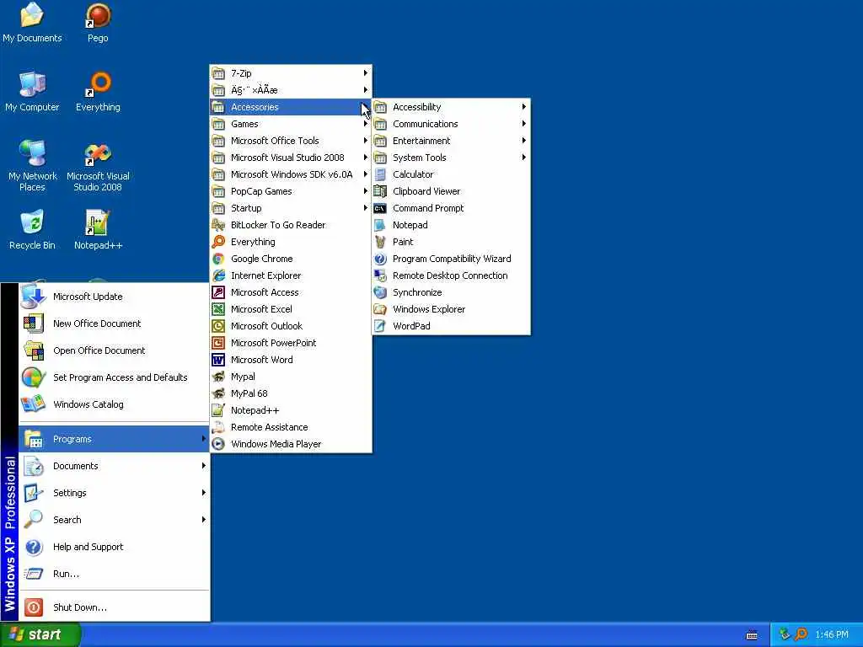Screen dimensions: 863x647
Task: Select the Notepad++ desktop shortcut icon
Action: [98, 222]
